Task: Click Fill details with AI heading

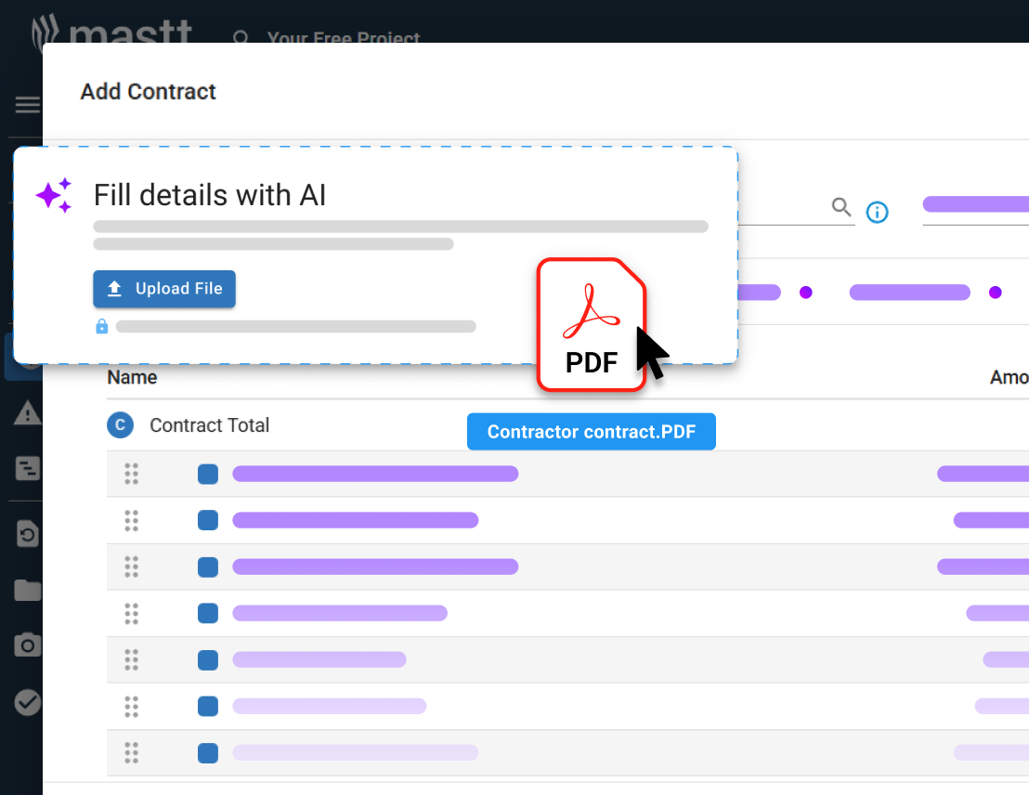Action: 210,195
